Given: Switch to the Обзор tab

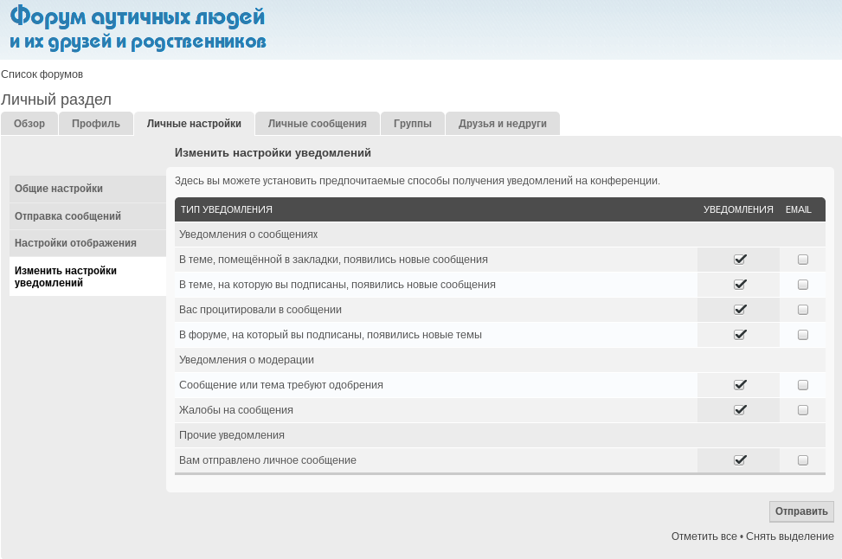Looking at the screenshot, I should point(29,124).
